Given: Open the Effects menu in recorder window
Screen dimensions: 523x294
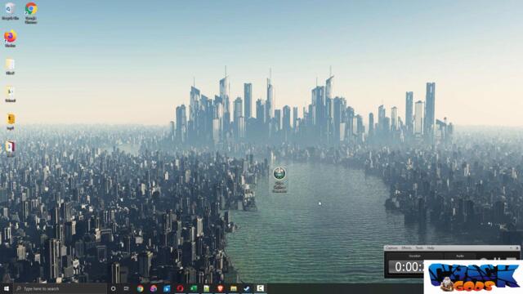Looking at the screenshot, I should tap(406, 248).
